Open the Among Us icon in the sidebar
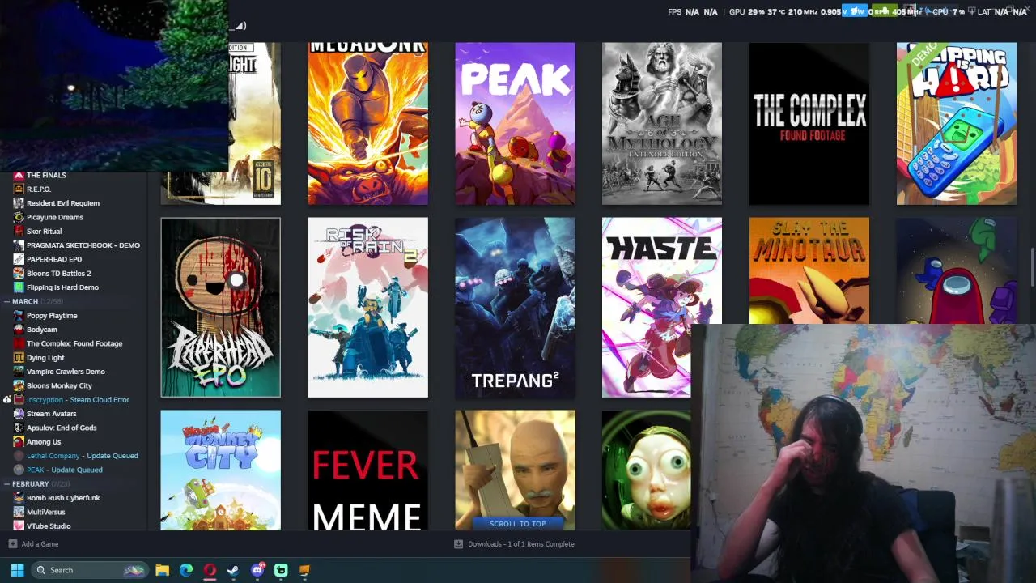Viewport: 1036px width, 583px height. 19,442
